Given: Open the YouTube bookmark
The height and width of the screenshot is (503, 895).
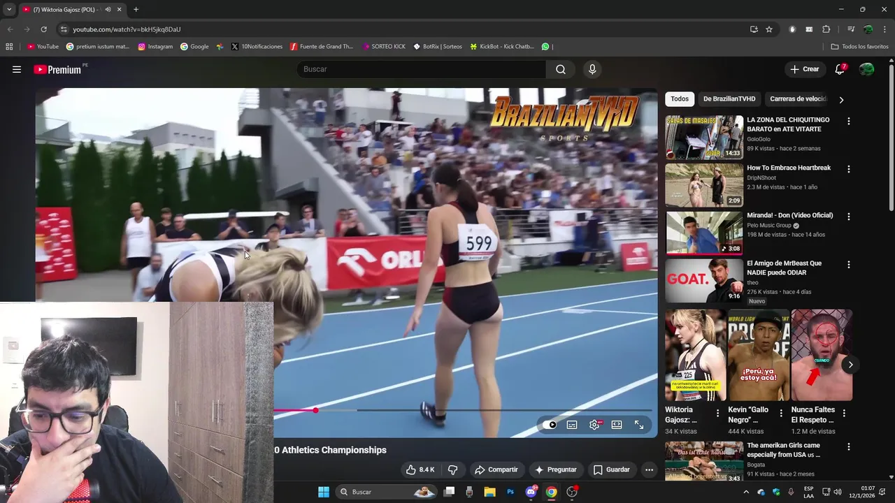Looking at the screenshot, I should [43, 47].
